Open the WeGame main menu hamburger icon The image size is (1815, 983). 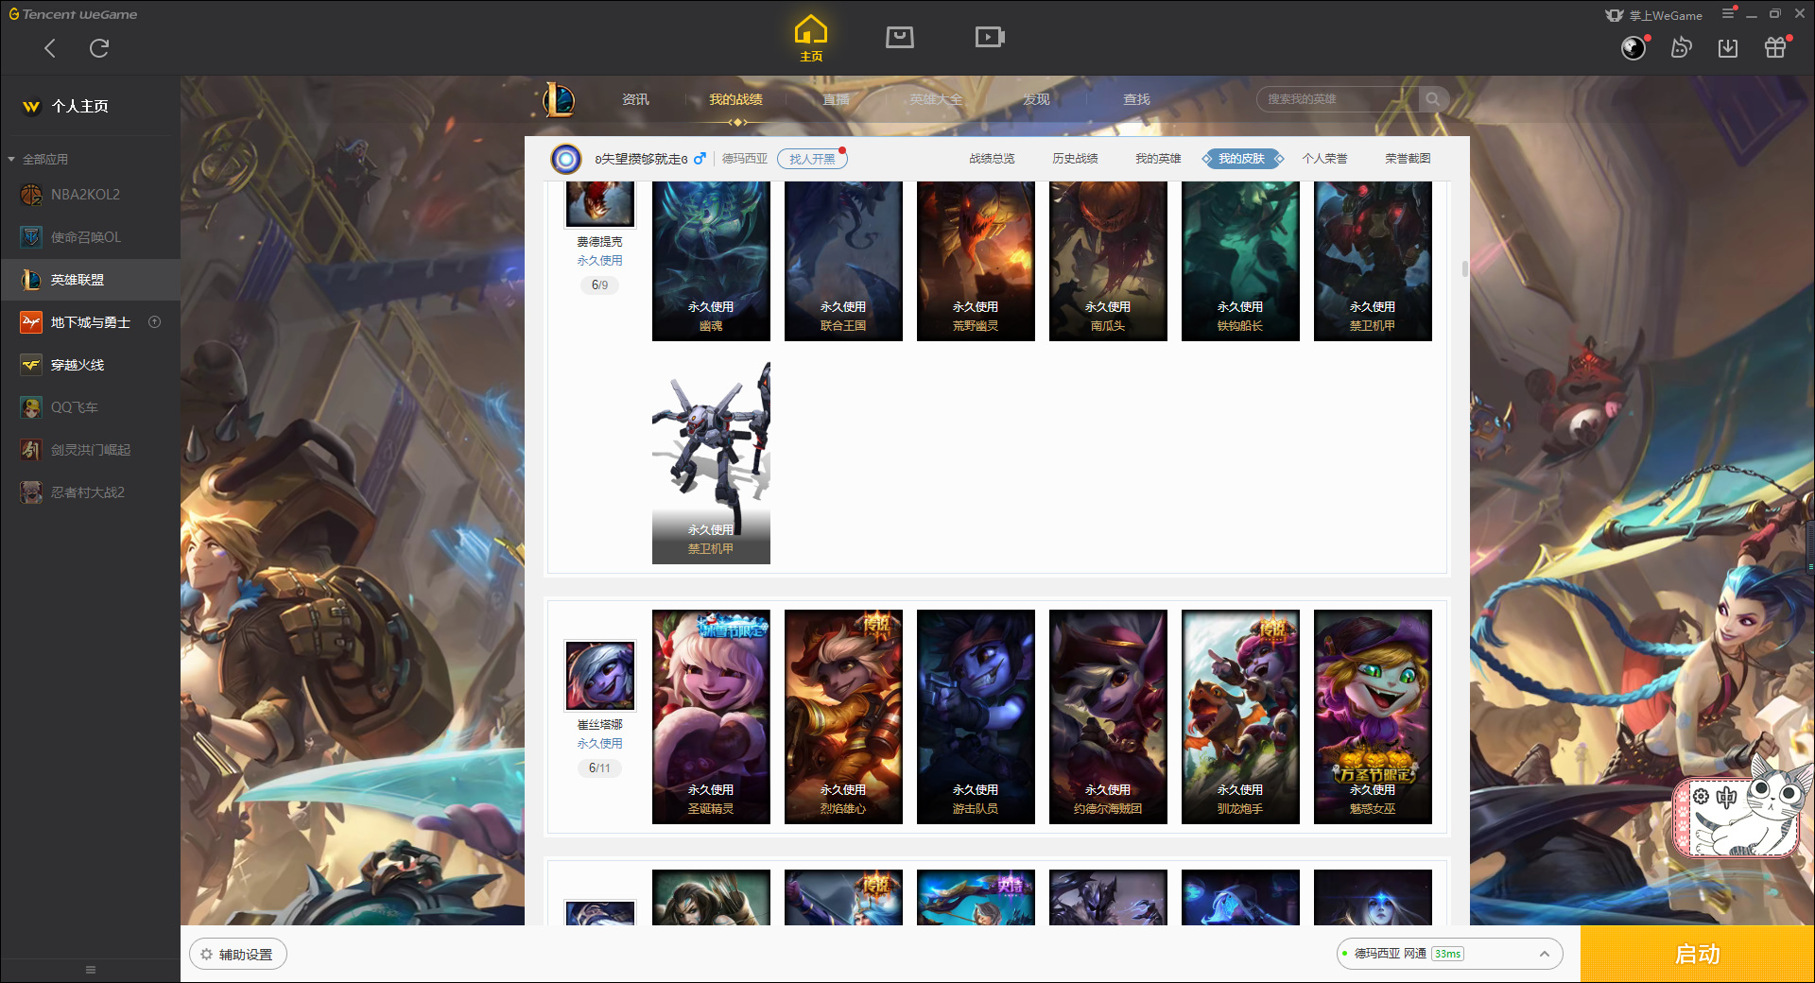1728,13
